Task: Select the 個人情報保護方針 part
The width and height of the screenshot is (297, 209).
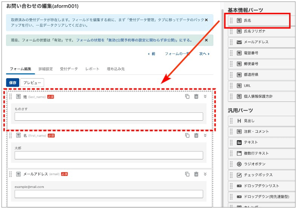Action: coord(262,97)
